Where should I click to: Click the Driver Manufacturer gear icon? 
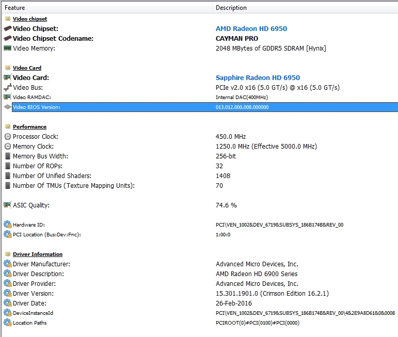pyautogui.click(x=8, y=264)
